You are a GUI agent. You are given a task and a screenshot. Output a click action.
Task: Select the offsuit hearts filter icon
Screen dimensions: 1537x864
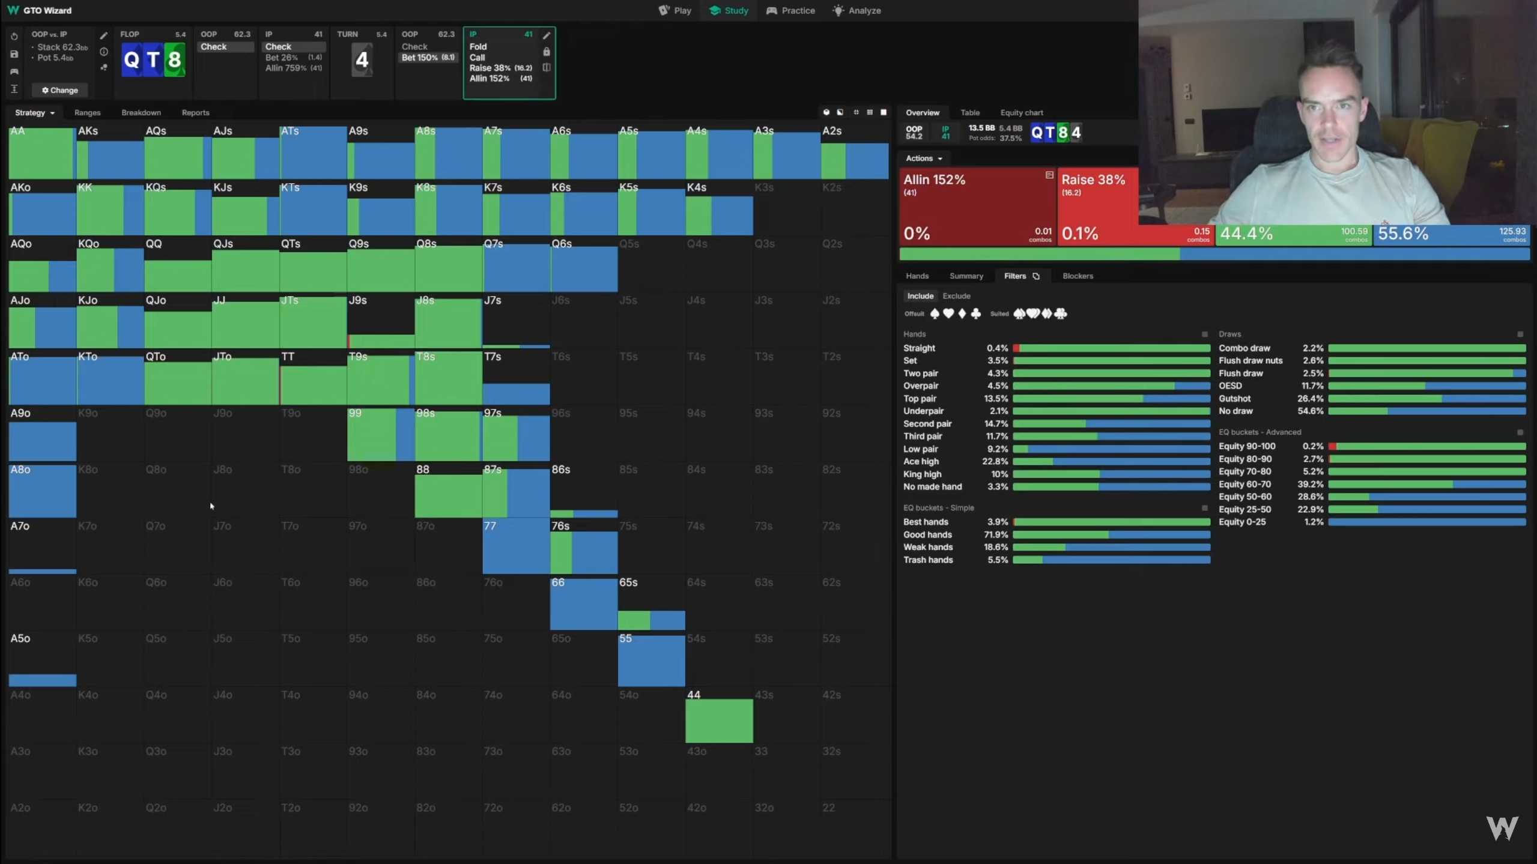click(948, 313)
